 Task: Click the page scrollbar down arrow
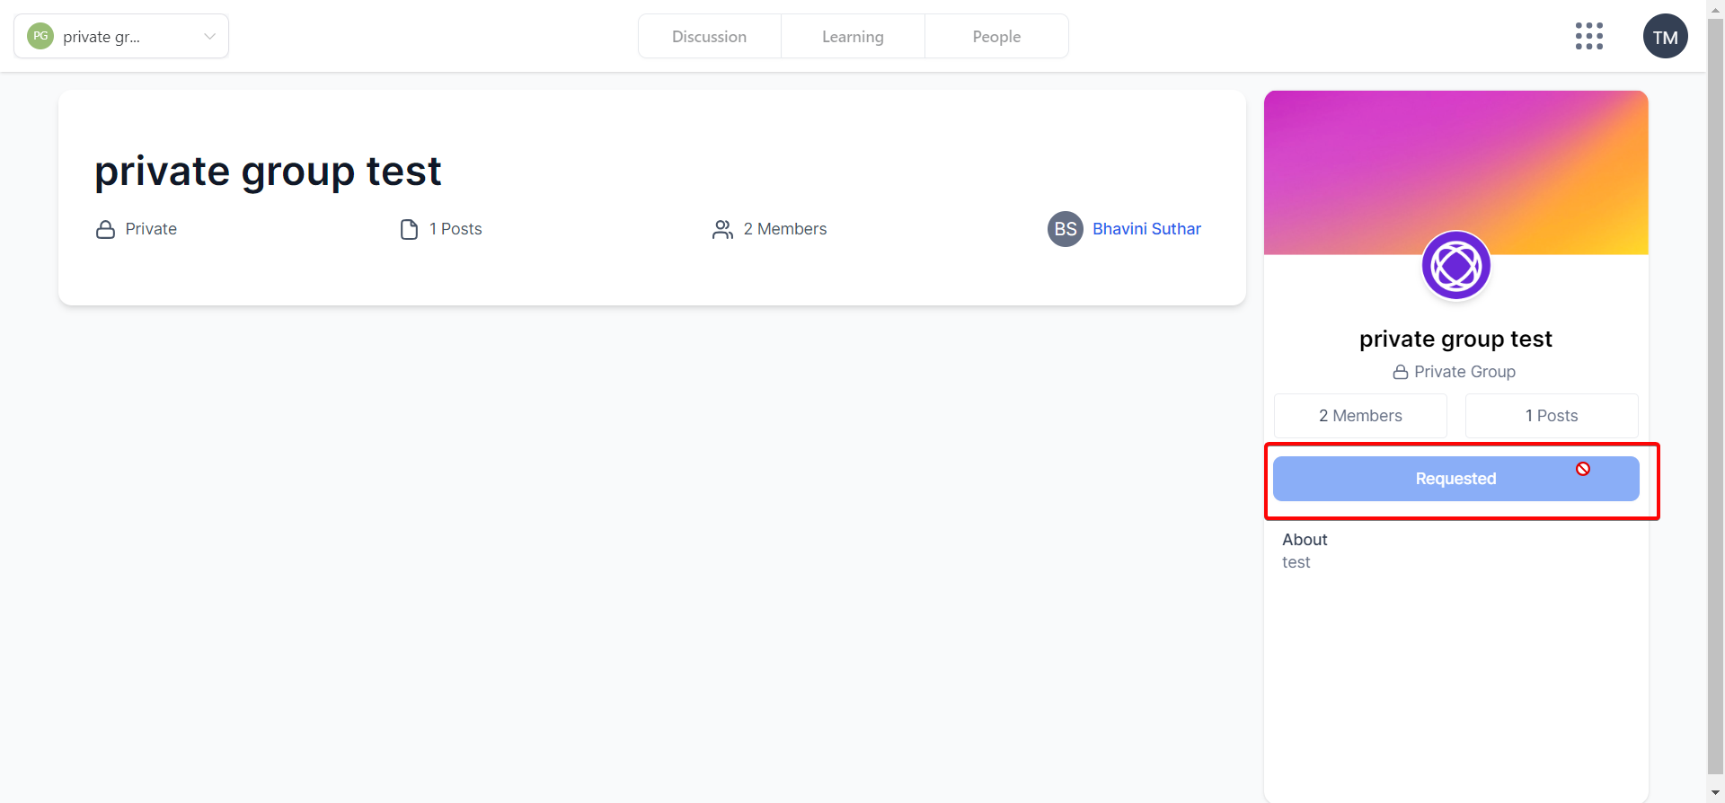pos(1715,793)
